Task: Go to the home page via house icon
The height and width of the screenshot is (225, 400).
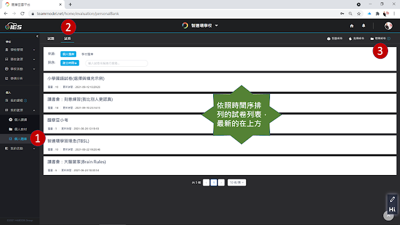Action: click(x=351, y=26)
